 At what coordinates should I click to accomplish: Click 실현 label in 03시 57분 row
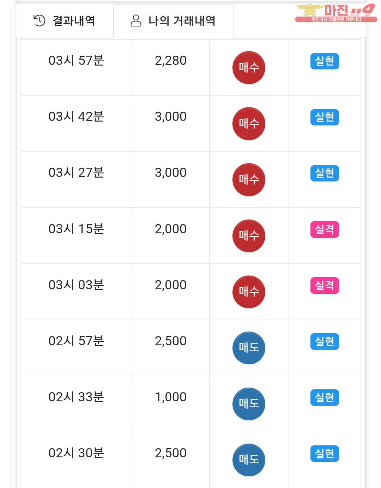(325, 61)
